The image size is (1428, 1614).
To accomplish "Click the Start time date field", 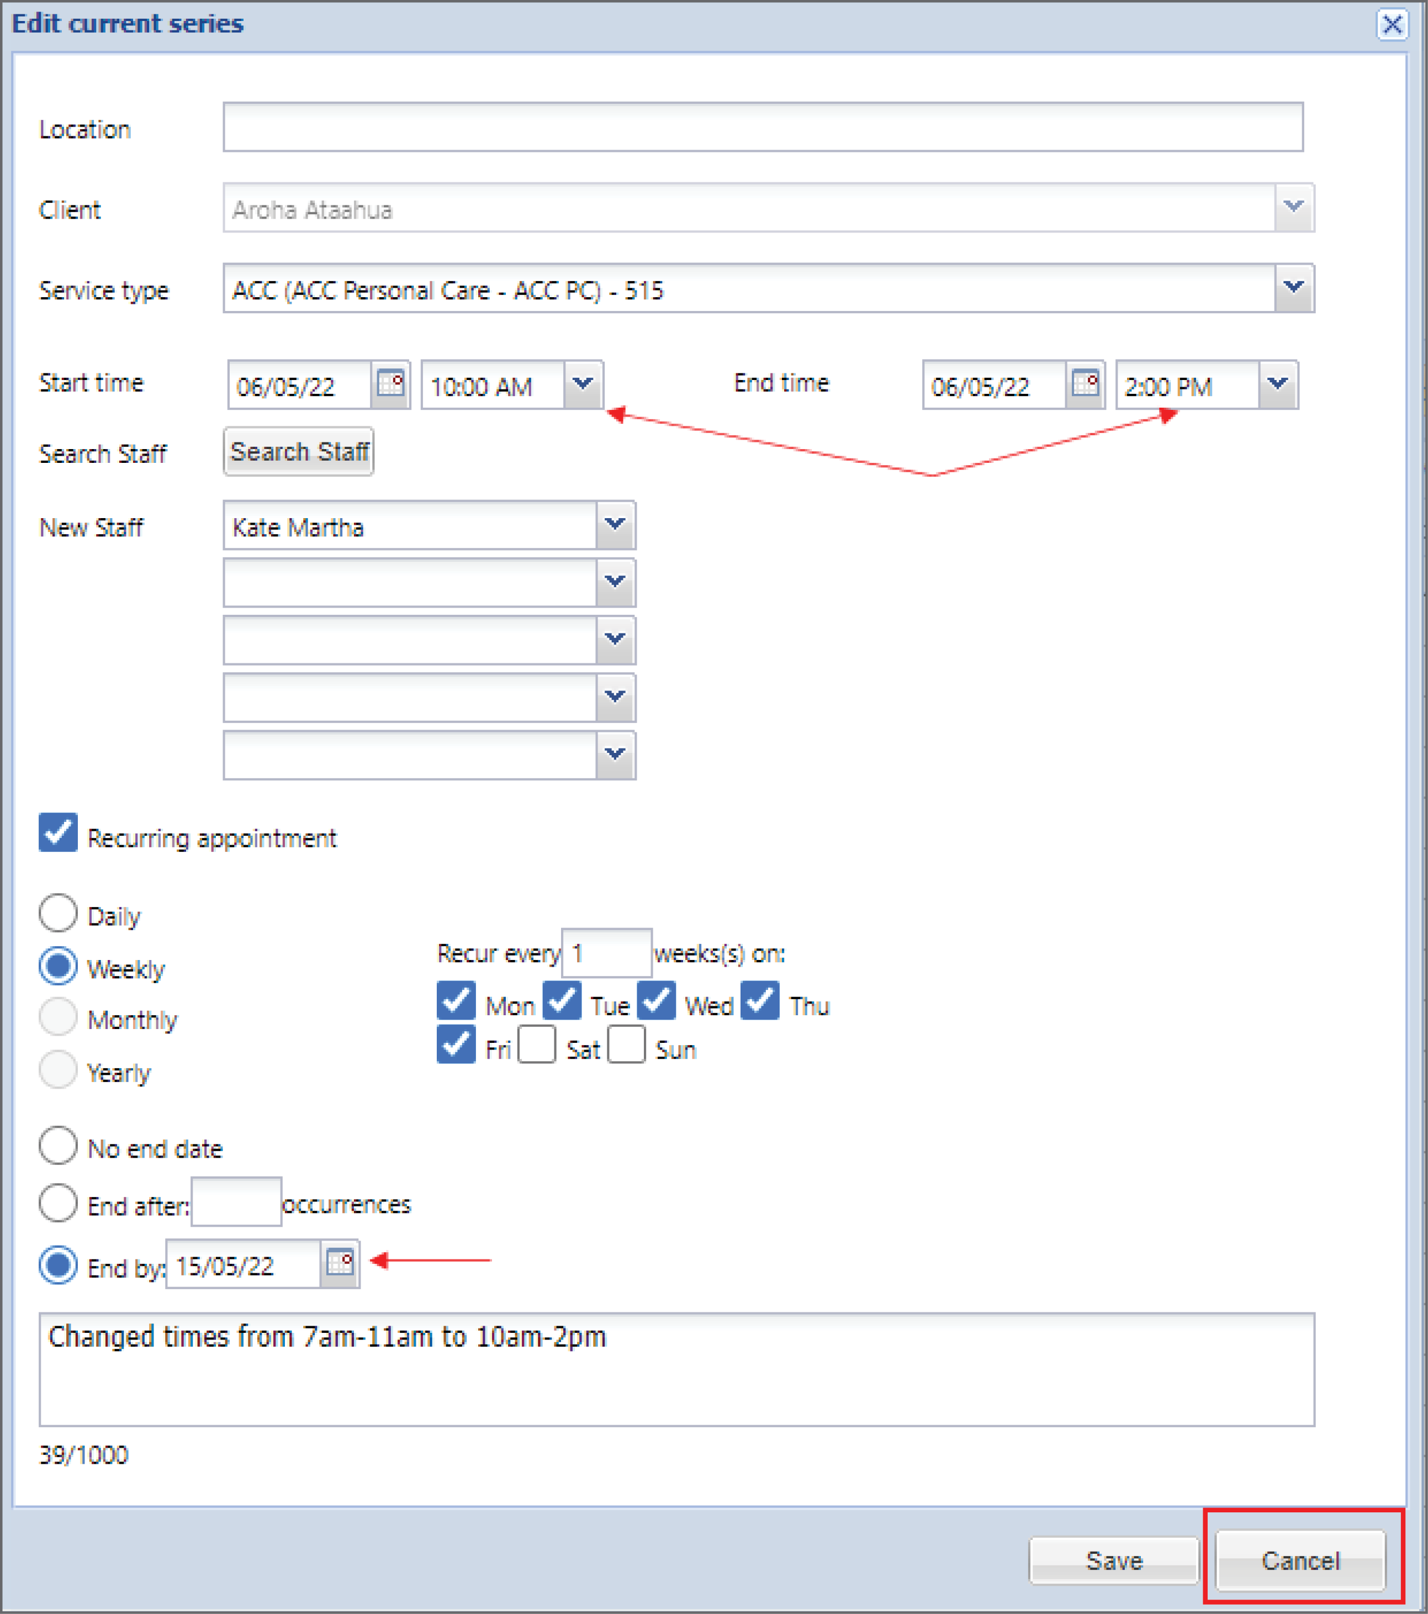I will [x=300, y=386].
